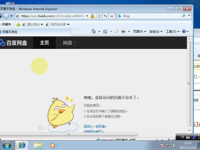The image size is (200, 150).
Task: Open the 页面(P) dropdown menu
Action: click(x=139, y=31)
